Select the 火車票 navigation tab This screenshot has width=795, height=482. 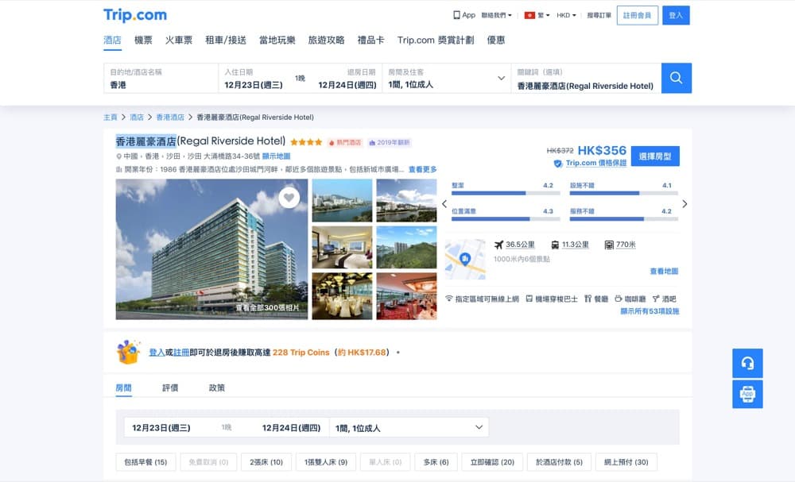coord(178,40)
